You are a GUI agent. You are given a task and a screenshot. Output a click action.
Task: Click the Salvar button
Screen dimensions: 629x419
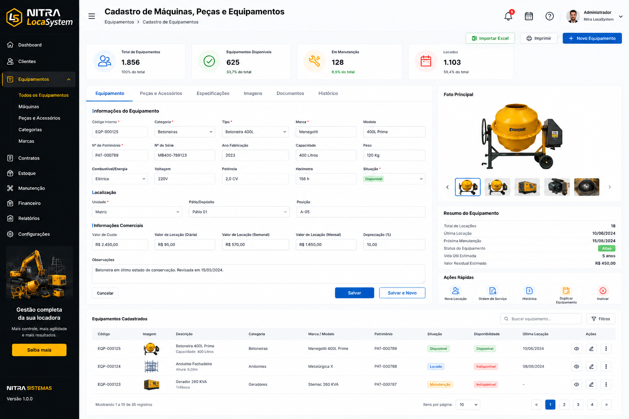tap(354, 293)
